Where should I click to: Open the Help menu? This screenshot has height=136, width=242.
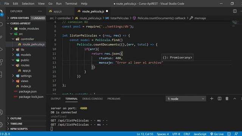coord(84,3)
